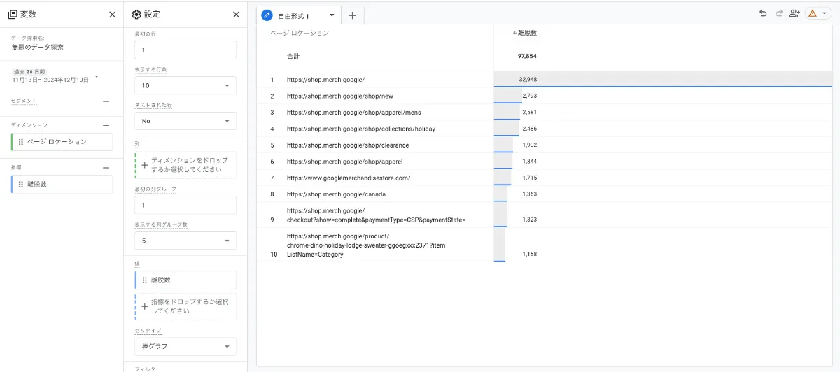Click the ページ ロケーション column header
Screen dimensions: 840x372
click(x=300, y=33)
